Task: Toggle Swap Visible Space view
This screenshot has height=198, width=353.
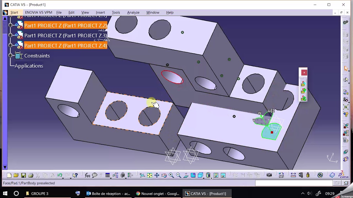Action: pyautogui.click(x=223, y=175)
